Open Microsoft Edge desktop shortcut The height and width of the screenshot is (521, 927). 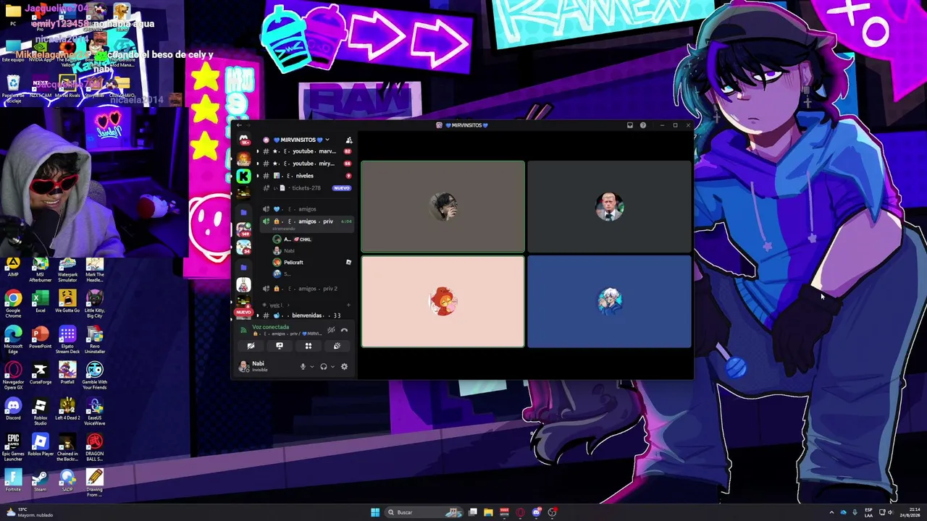pos(13,340)
